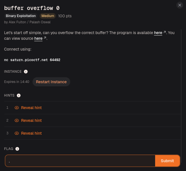Download the program via first here link
186x171 pixels.
point(158,33)
